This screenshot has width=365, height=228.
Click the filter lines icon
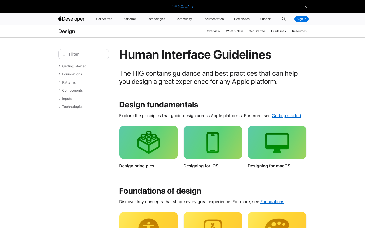pyautogui.click(x=64, y=54)
